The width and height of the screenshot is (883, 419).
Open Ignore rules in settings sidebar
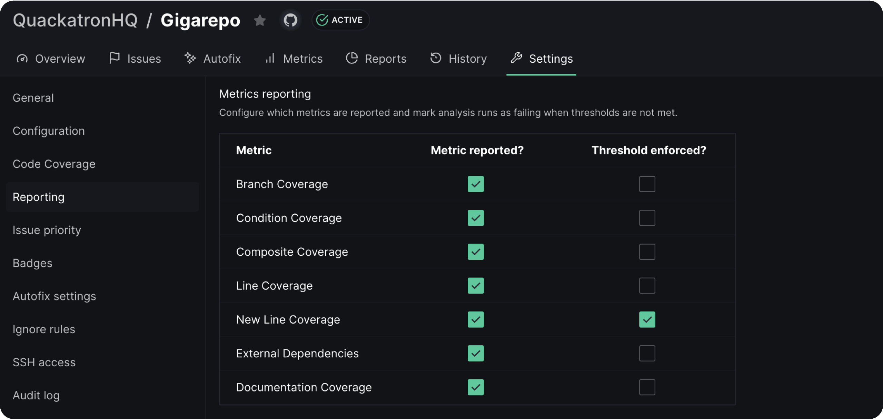pos(44,329)
